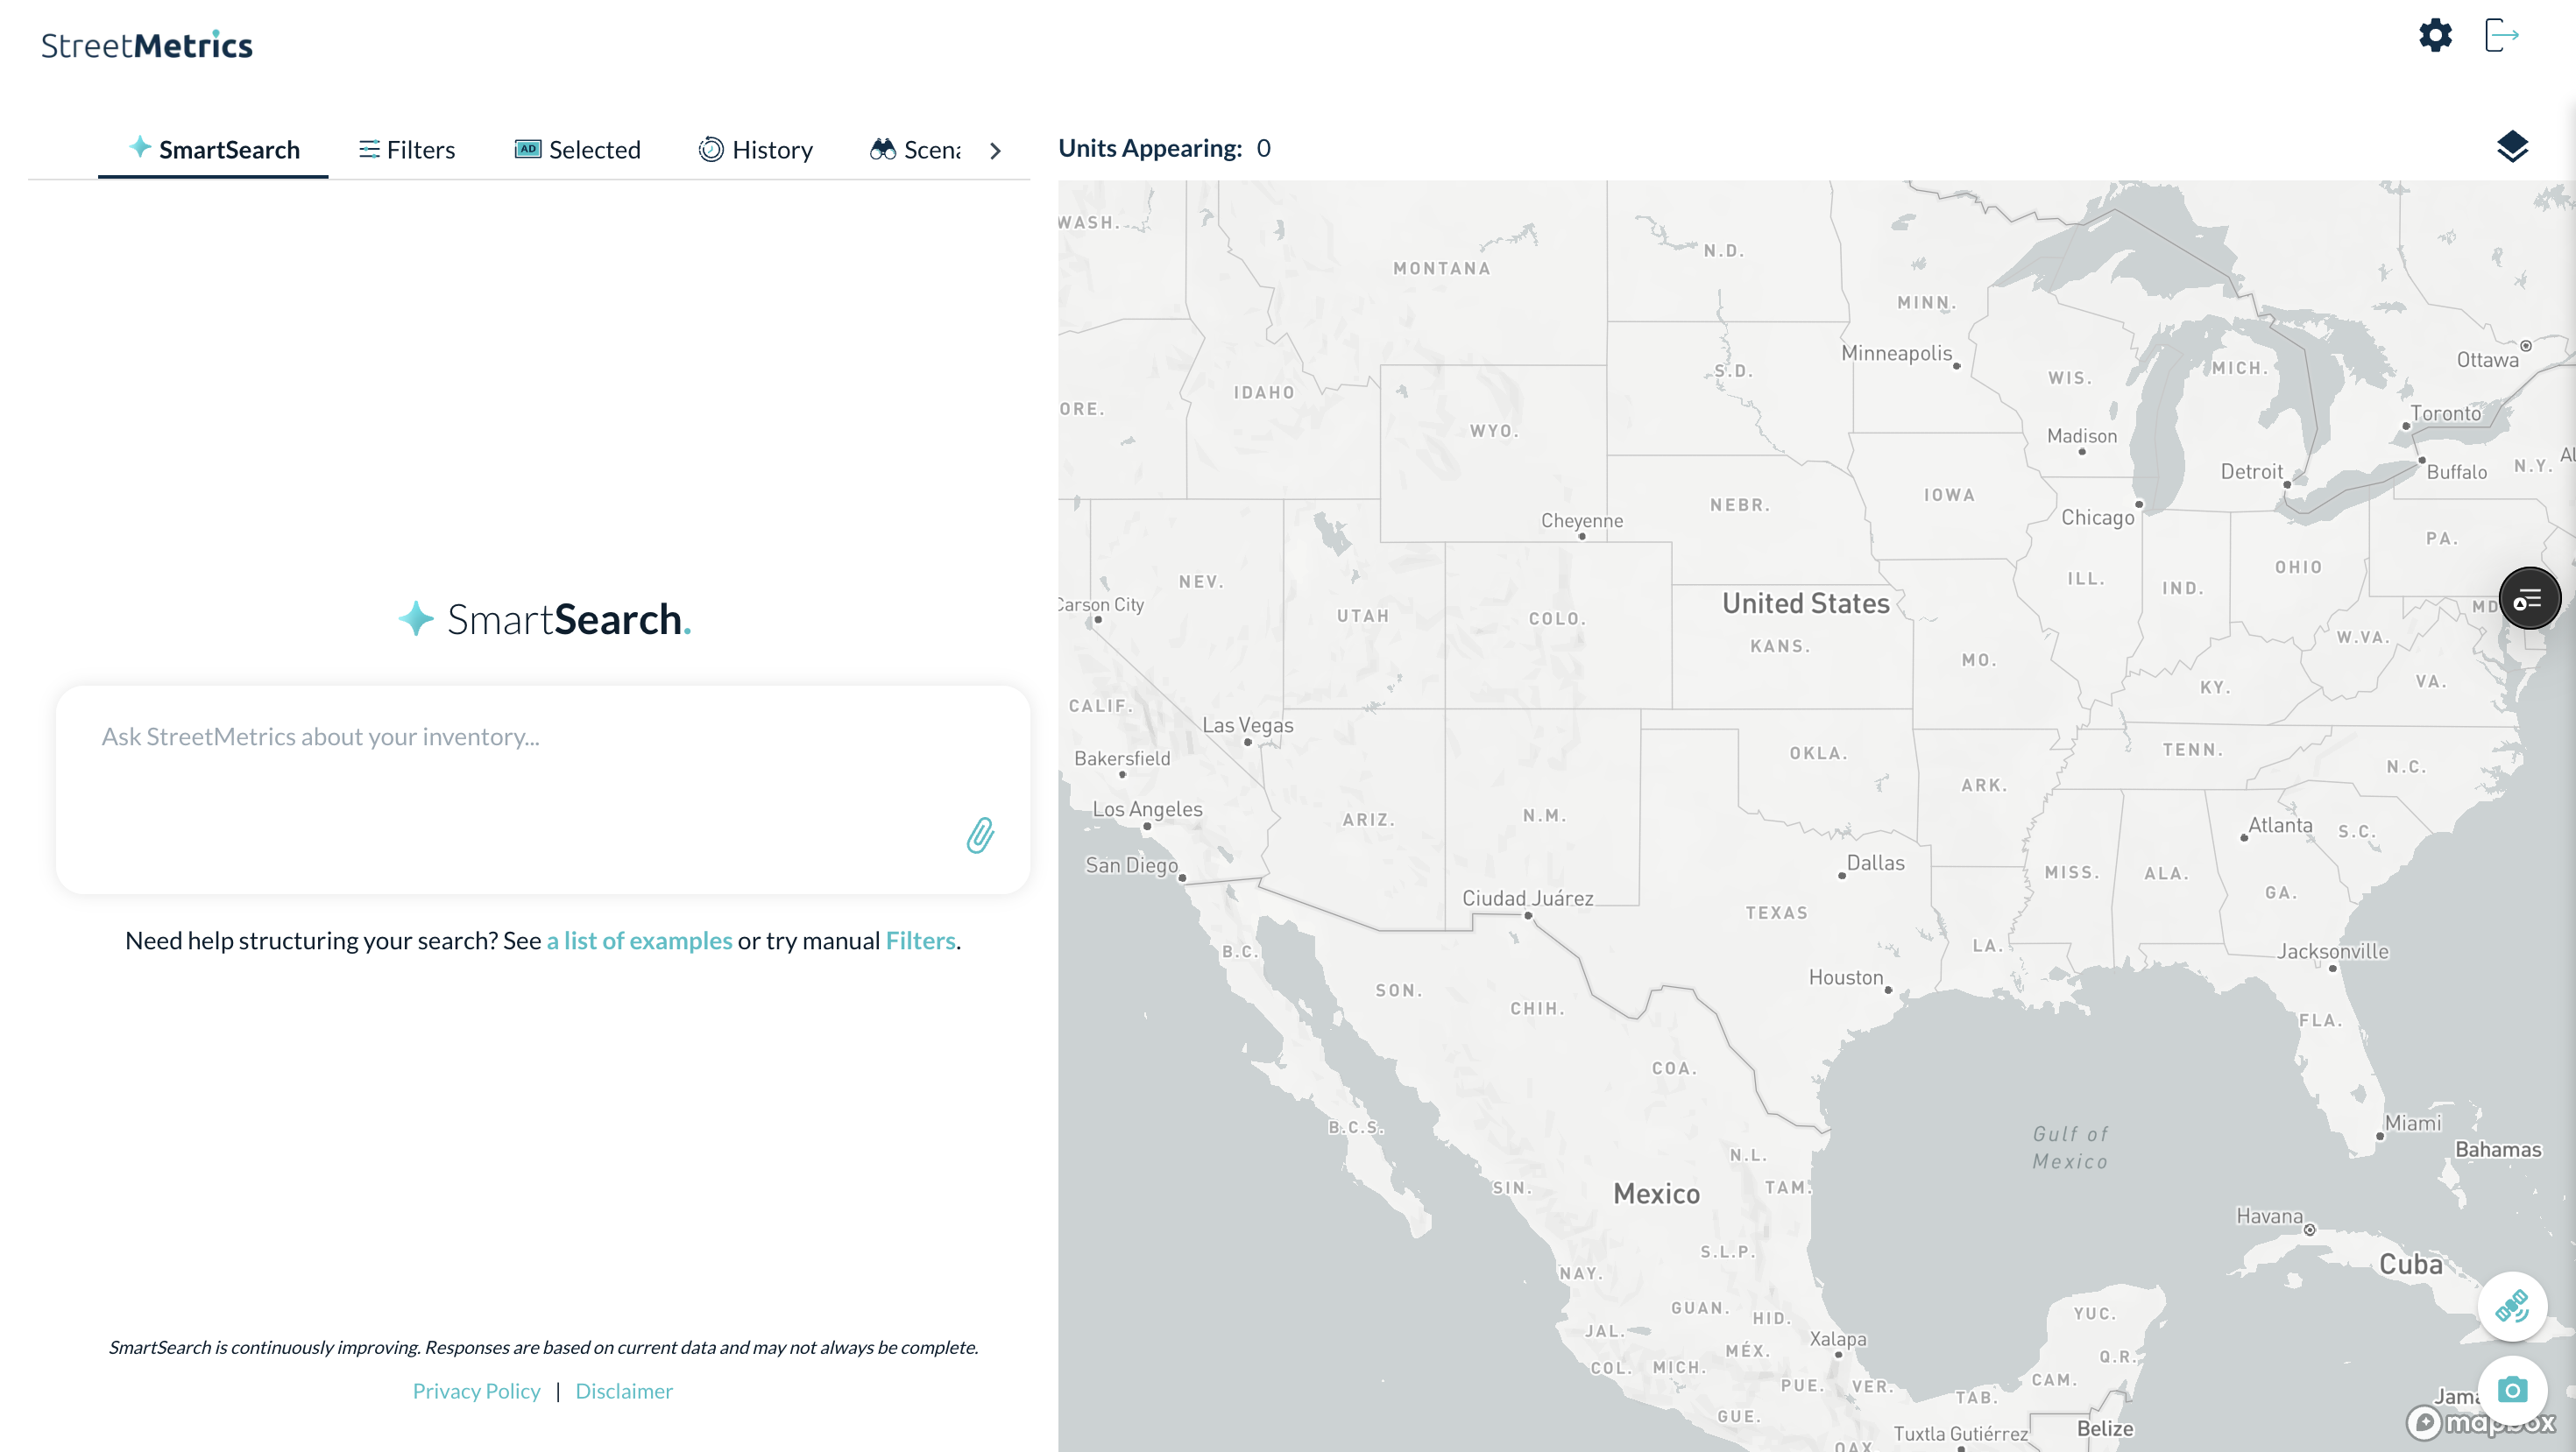The width and height of the screenshot is (2576, 1452).
Task: Open the map layers icon
Action: [2512, 147]
